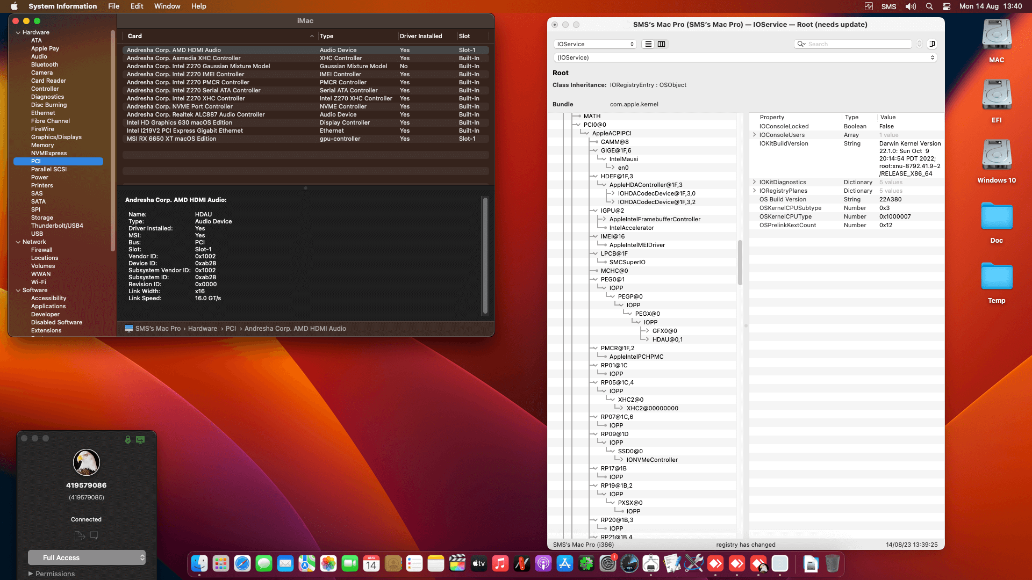Expand the GFX0@0 tree node
The image size is (1032, 580).
point(647,331)
